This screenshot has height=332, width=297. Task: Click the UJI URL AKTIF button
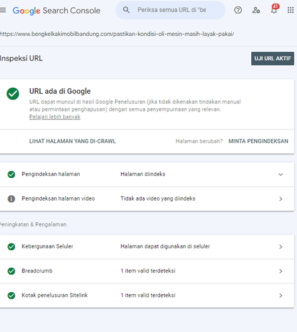272,58
